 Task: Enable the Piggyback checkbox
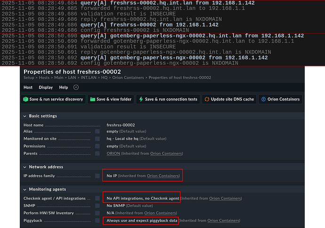pos(97,220)
